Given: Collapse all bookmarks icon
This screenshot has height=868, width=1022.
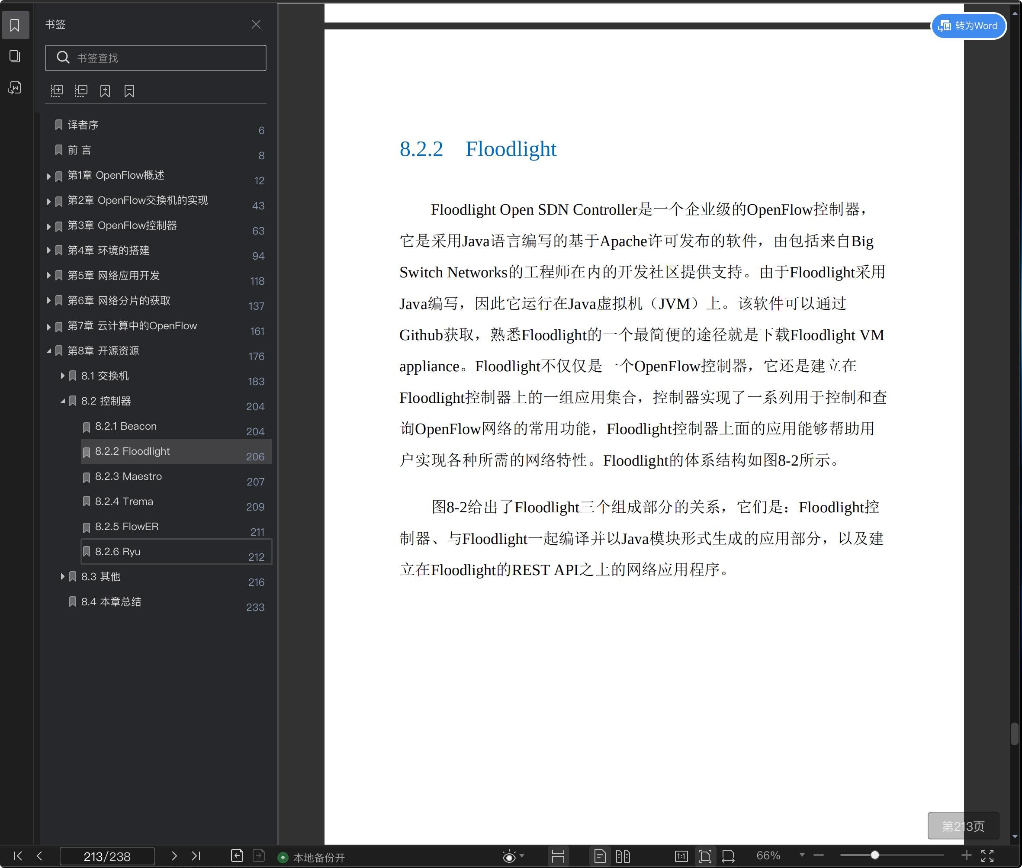Looking at the screenshot, I should [x=81, y=90].
